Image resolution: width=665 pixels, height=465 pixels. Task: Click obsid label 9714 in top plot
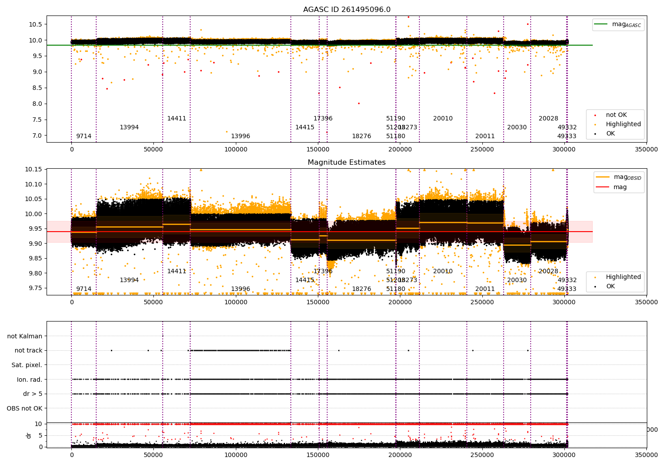coord(84,136)
